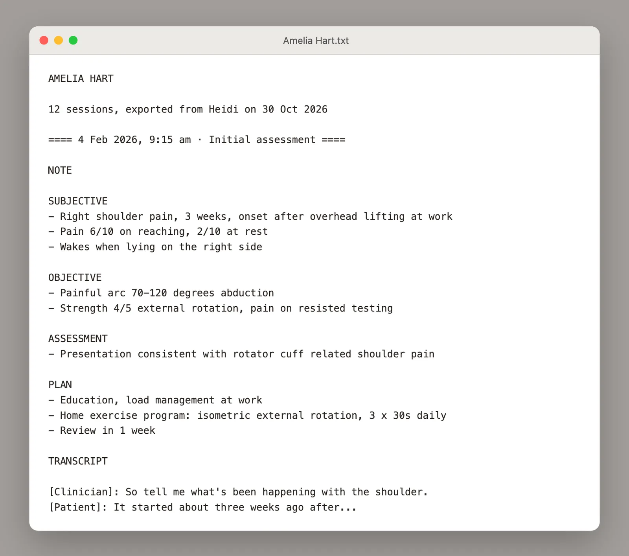Click the 'Right shoulder pain, 3 weeks' line
The height and width of the screenshot is (556, 629).
click(250, 217)
